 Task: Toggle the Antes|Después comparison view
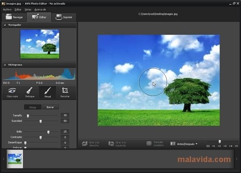(x=182, y=144)
